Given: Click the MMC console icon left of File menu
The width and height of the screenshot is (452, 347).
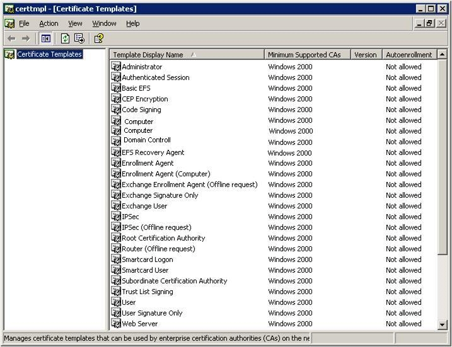Looking at the screenshot, I should [x=9, y=23].
